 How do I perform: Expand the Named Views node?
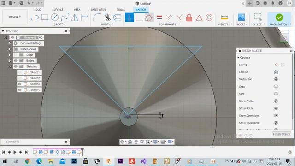point(10,49)
